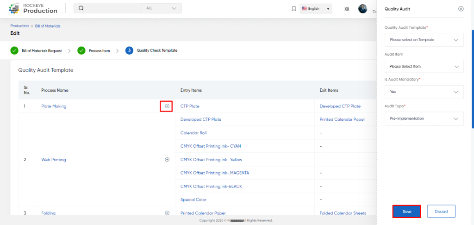Open the ALL search filter dropdown

click(x=162, y=8)
